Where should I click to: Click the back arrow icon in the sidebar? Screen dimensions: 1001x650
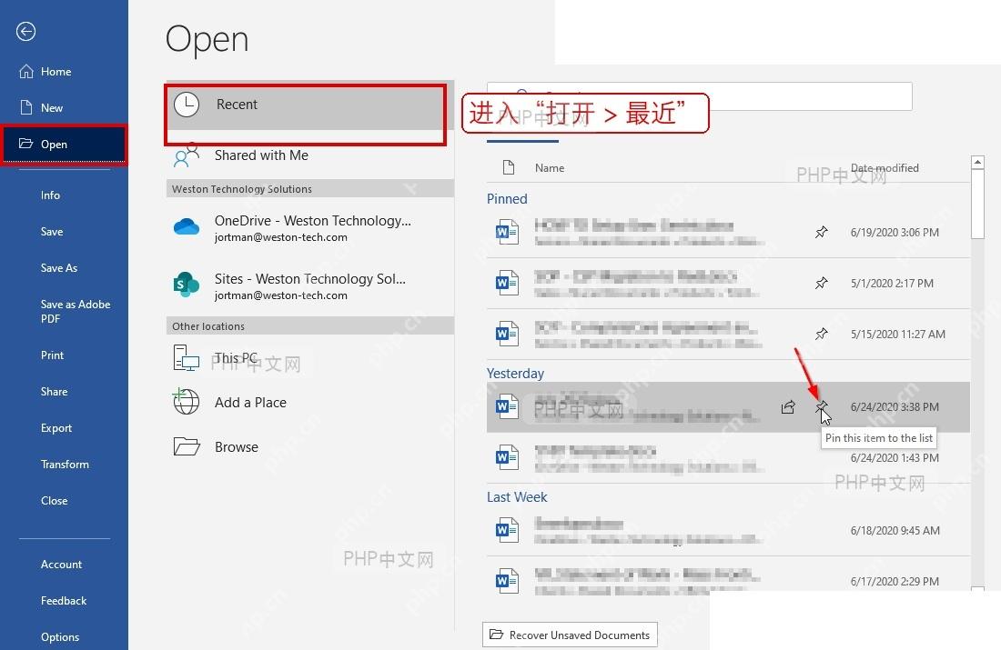click(25, 31)
